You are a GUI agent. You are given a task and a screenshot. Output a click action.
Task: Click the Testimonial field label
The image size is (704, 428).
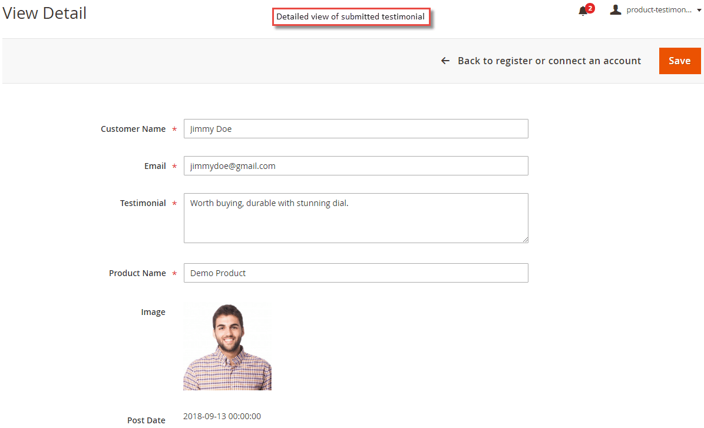coord(143,203)
